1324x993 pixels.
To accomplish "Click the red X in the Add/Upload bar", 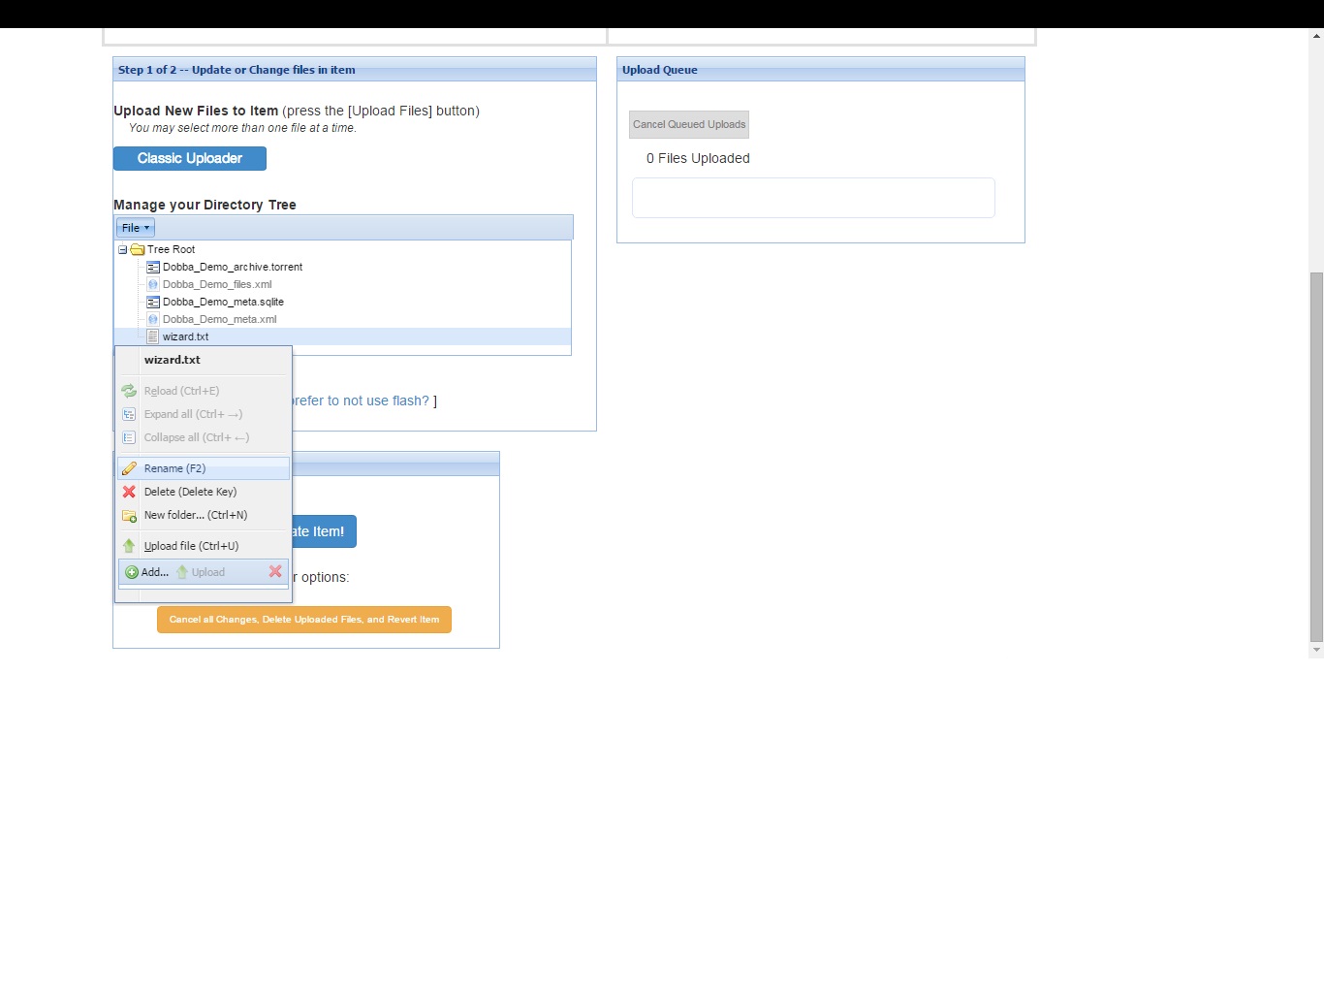I will (x=275, y=571).
